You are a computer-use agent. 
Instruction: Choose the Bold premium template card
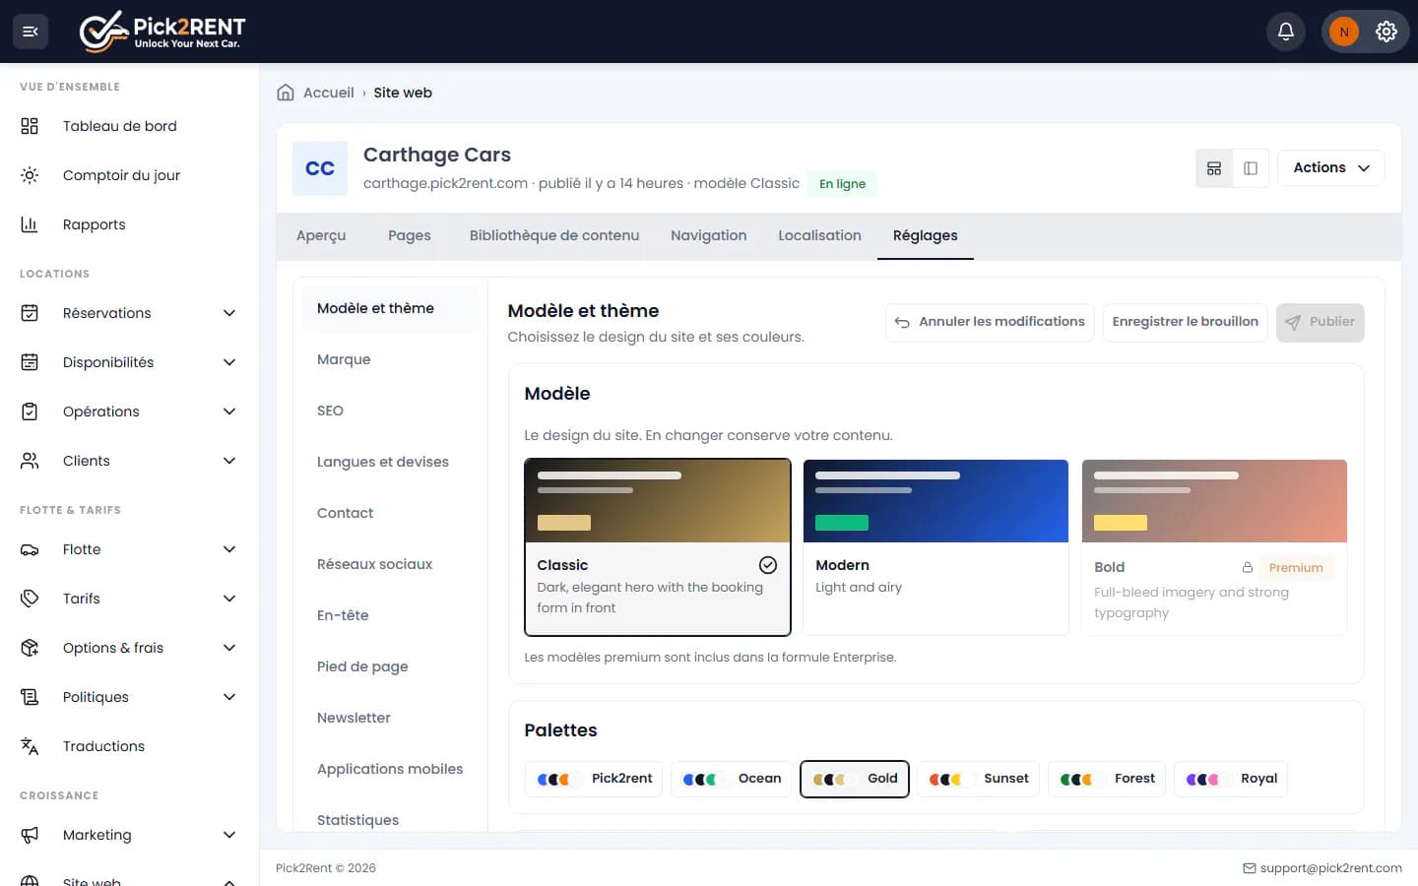pos(1214,547)
